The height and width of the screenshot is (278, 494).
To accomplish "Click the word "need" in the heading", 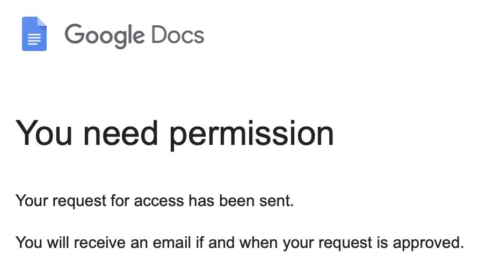I will coord(120,133).
